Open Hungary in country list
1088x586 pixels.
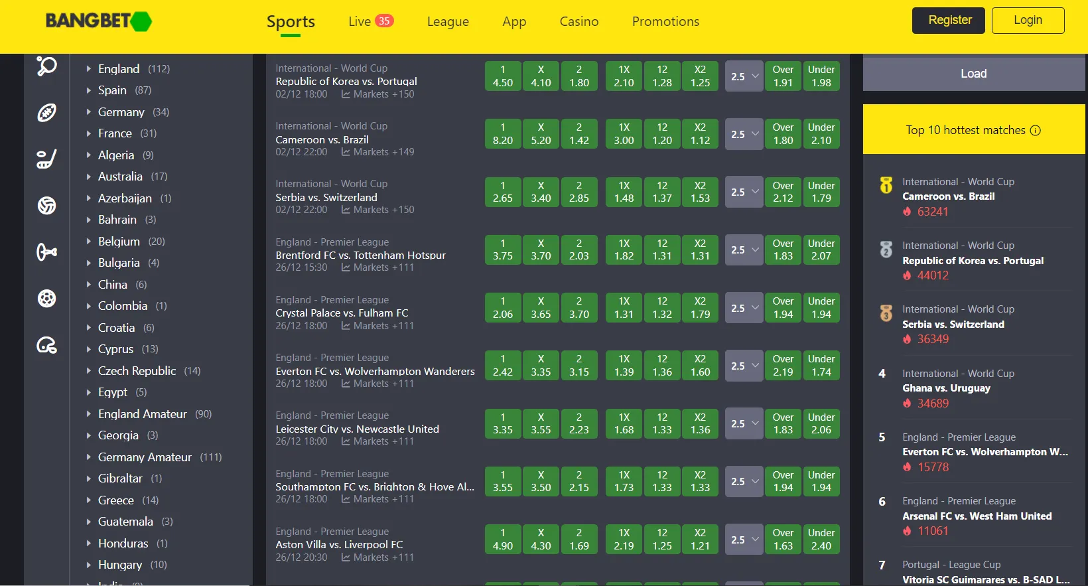(120, 565)
